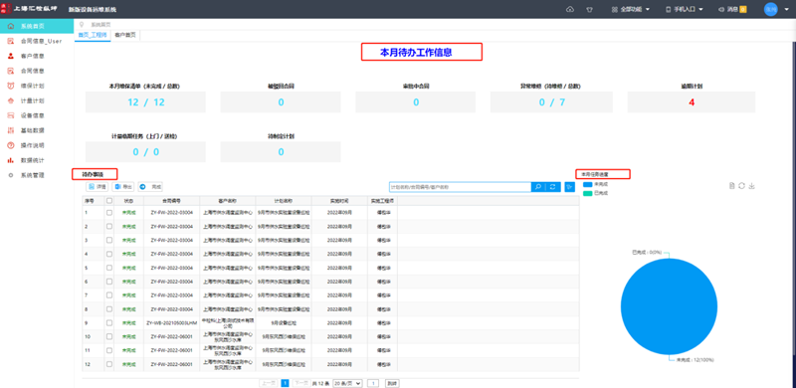Click the 详情 details button
This screenshot has height=388, width=796.
98,187
